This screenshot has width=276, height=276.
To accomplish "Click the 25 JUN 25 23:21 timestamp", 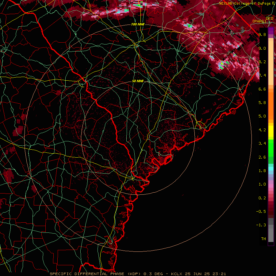I will [x=205, y=274].
